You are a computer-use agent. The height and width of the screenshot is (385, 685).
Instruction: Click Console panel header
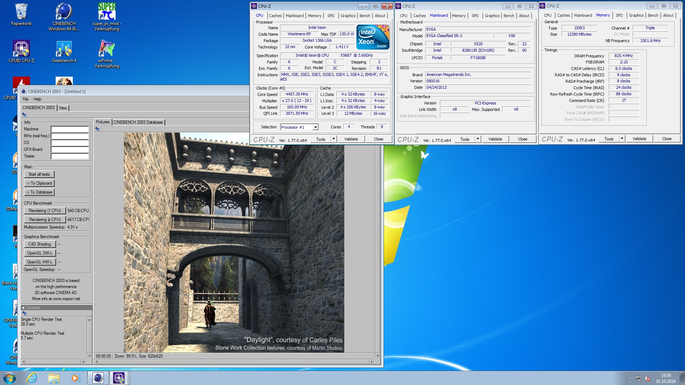tap(56, 308)
